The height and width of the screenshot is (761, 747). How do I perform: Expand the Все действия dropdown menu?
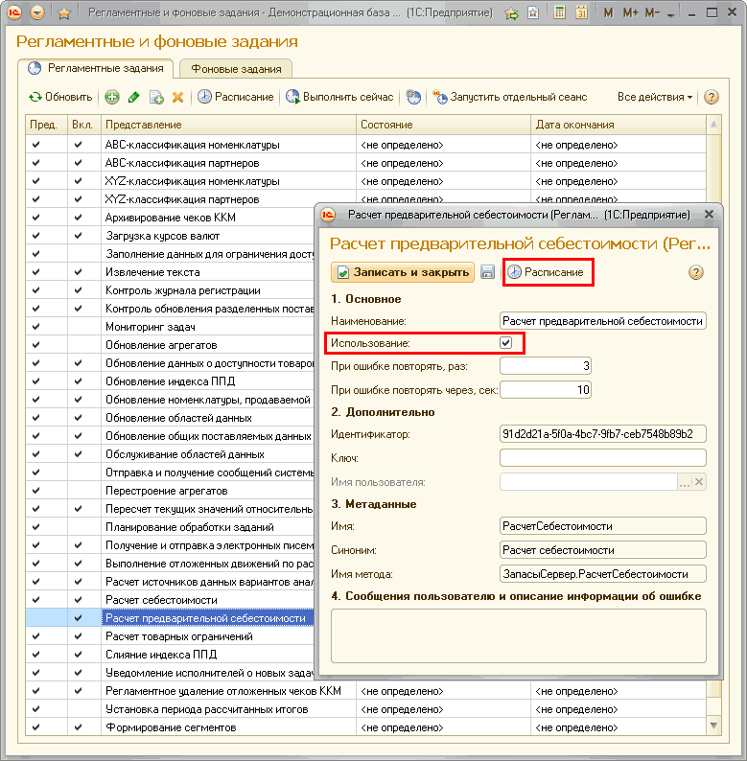click(x=655, y=97)
